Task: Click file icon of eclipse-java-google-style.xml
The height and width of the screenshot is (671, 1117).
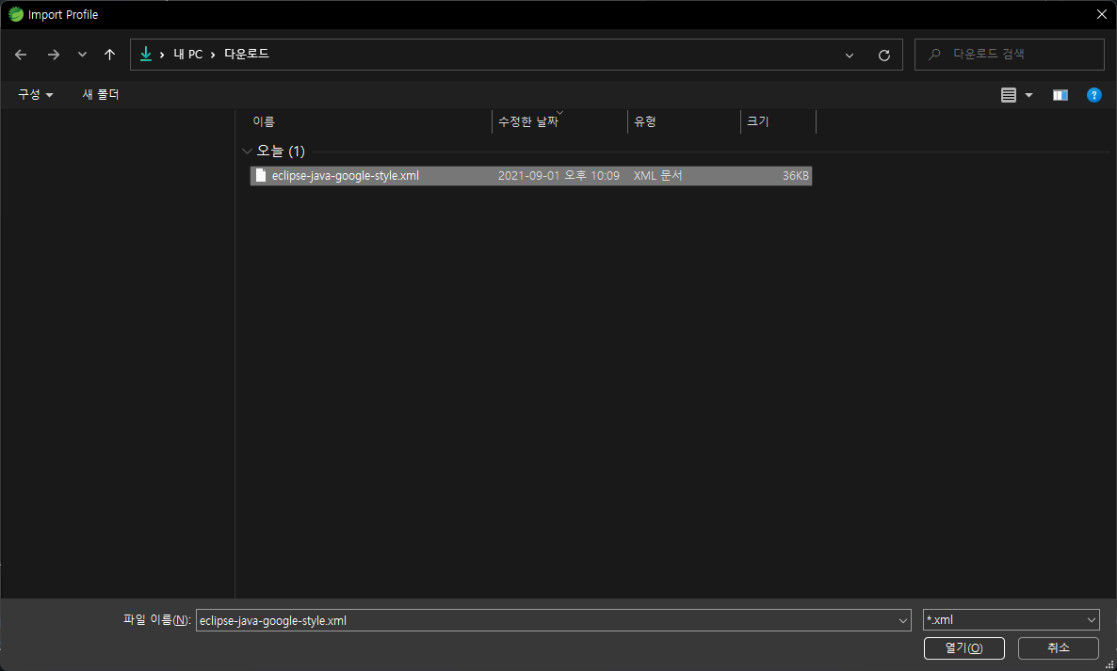Action: (261, 176)
